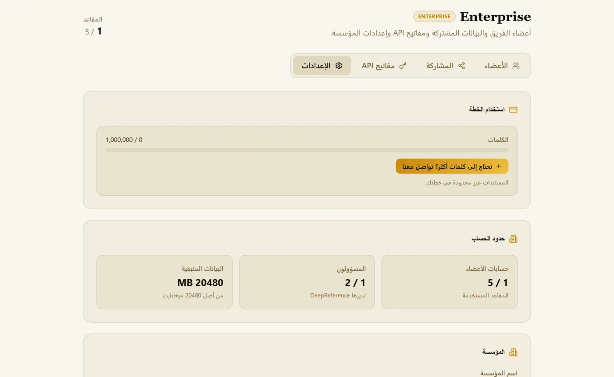Viewport: 614px width, 377px height.
Task: Click the gear icon beside الإعدادات
Action: [x=339, y=66]
